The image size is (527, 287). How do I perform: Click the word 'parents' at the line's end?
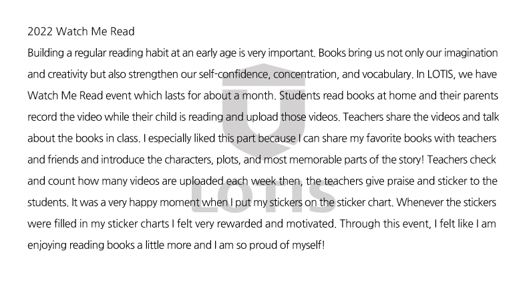point(481,95)
